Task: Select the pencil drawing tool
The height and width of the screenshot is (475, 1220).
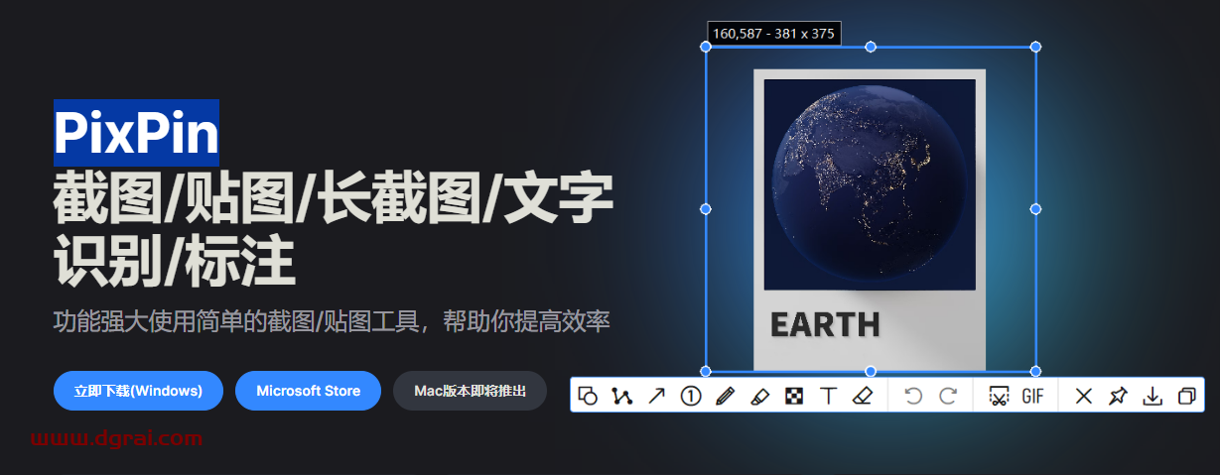Action: click(725, 396)
